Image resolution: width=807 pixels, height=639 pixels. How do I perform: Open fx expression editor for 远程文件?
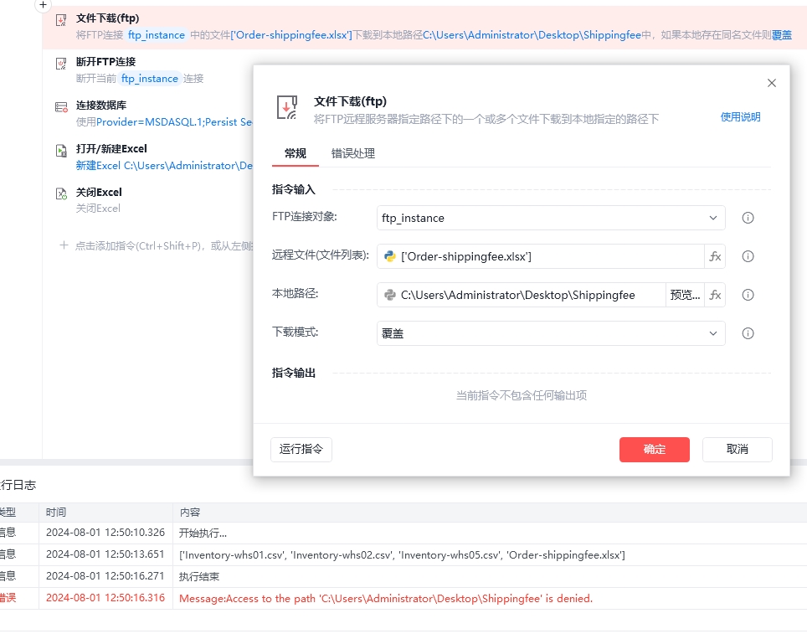[x=715, y=256]
